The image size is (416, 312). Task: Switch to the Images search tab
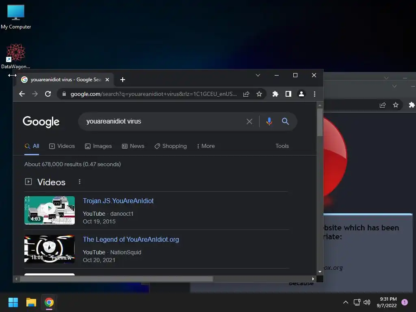98,146
